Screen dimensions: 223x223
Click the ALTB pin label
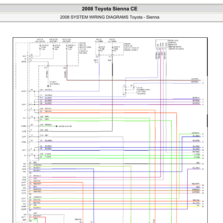pos(24,132)
